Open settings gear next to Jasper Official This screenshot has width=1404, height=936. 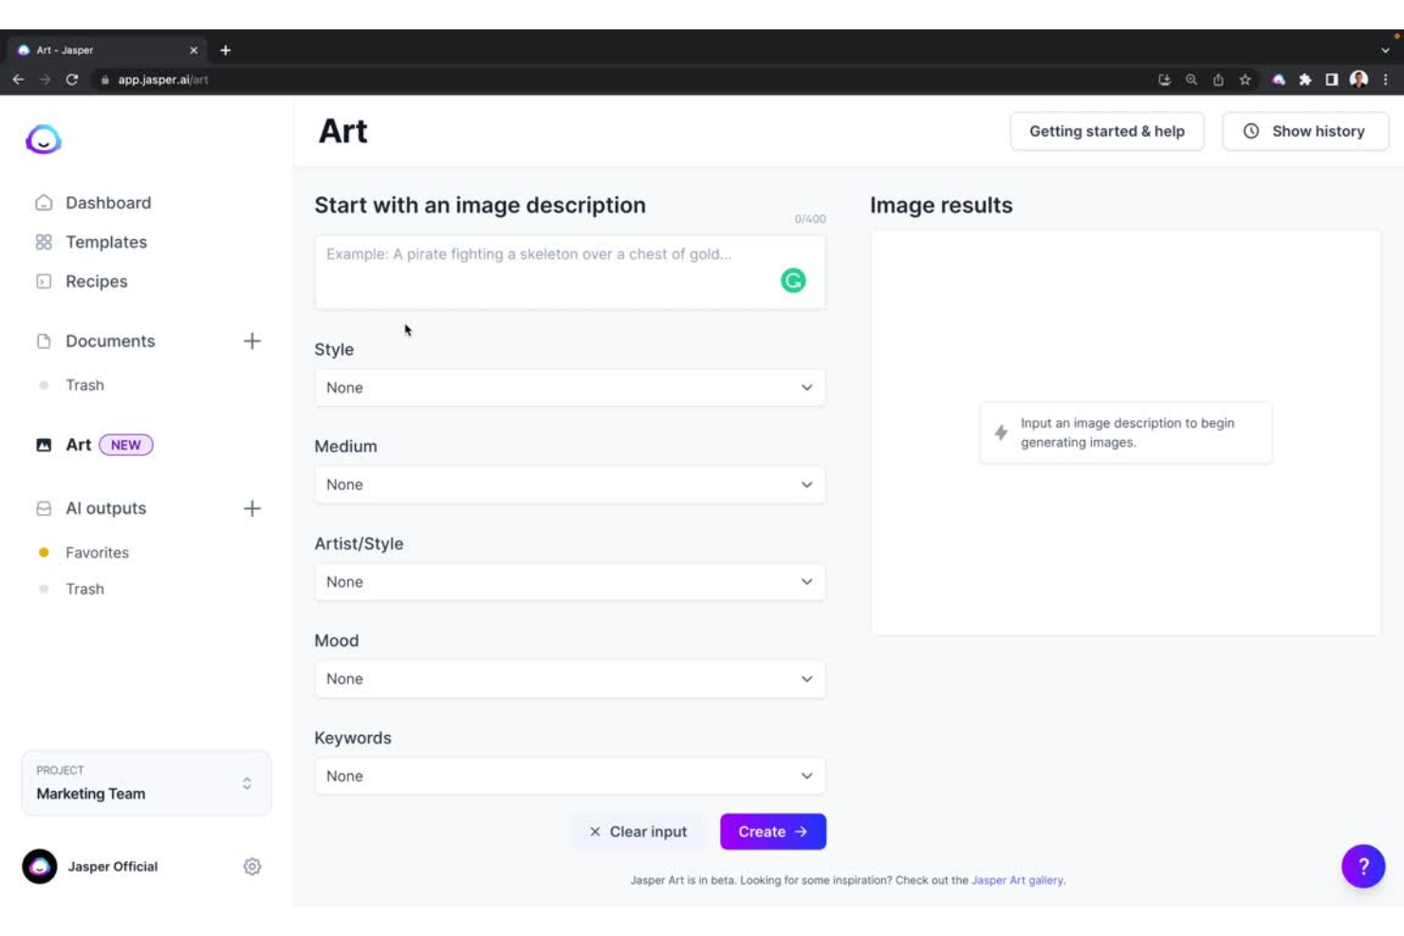pos(252,867)
